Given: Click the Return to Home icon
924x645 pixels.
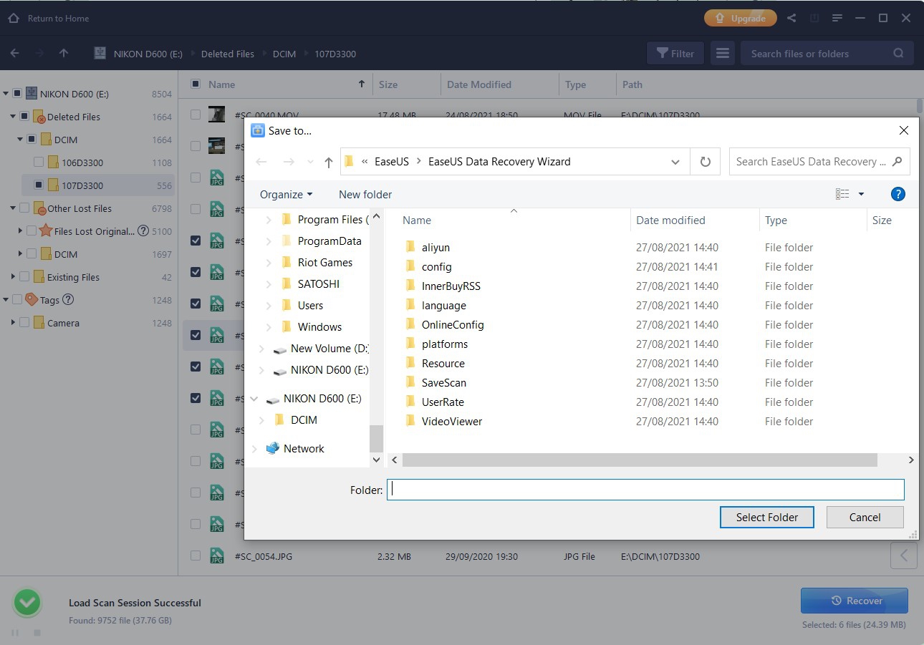Looking at the screenshot, I should (x=13, y=18).
